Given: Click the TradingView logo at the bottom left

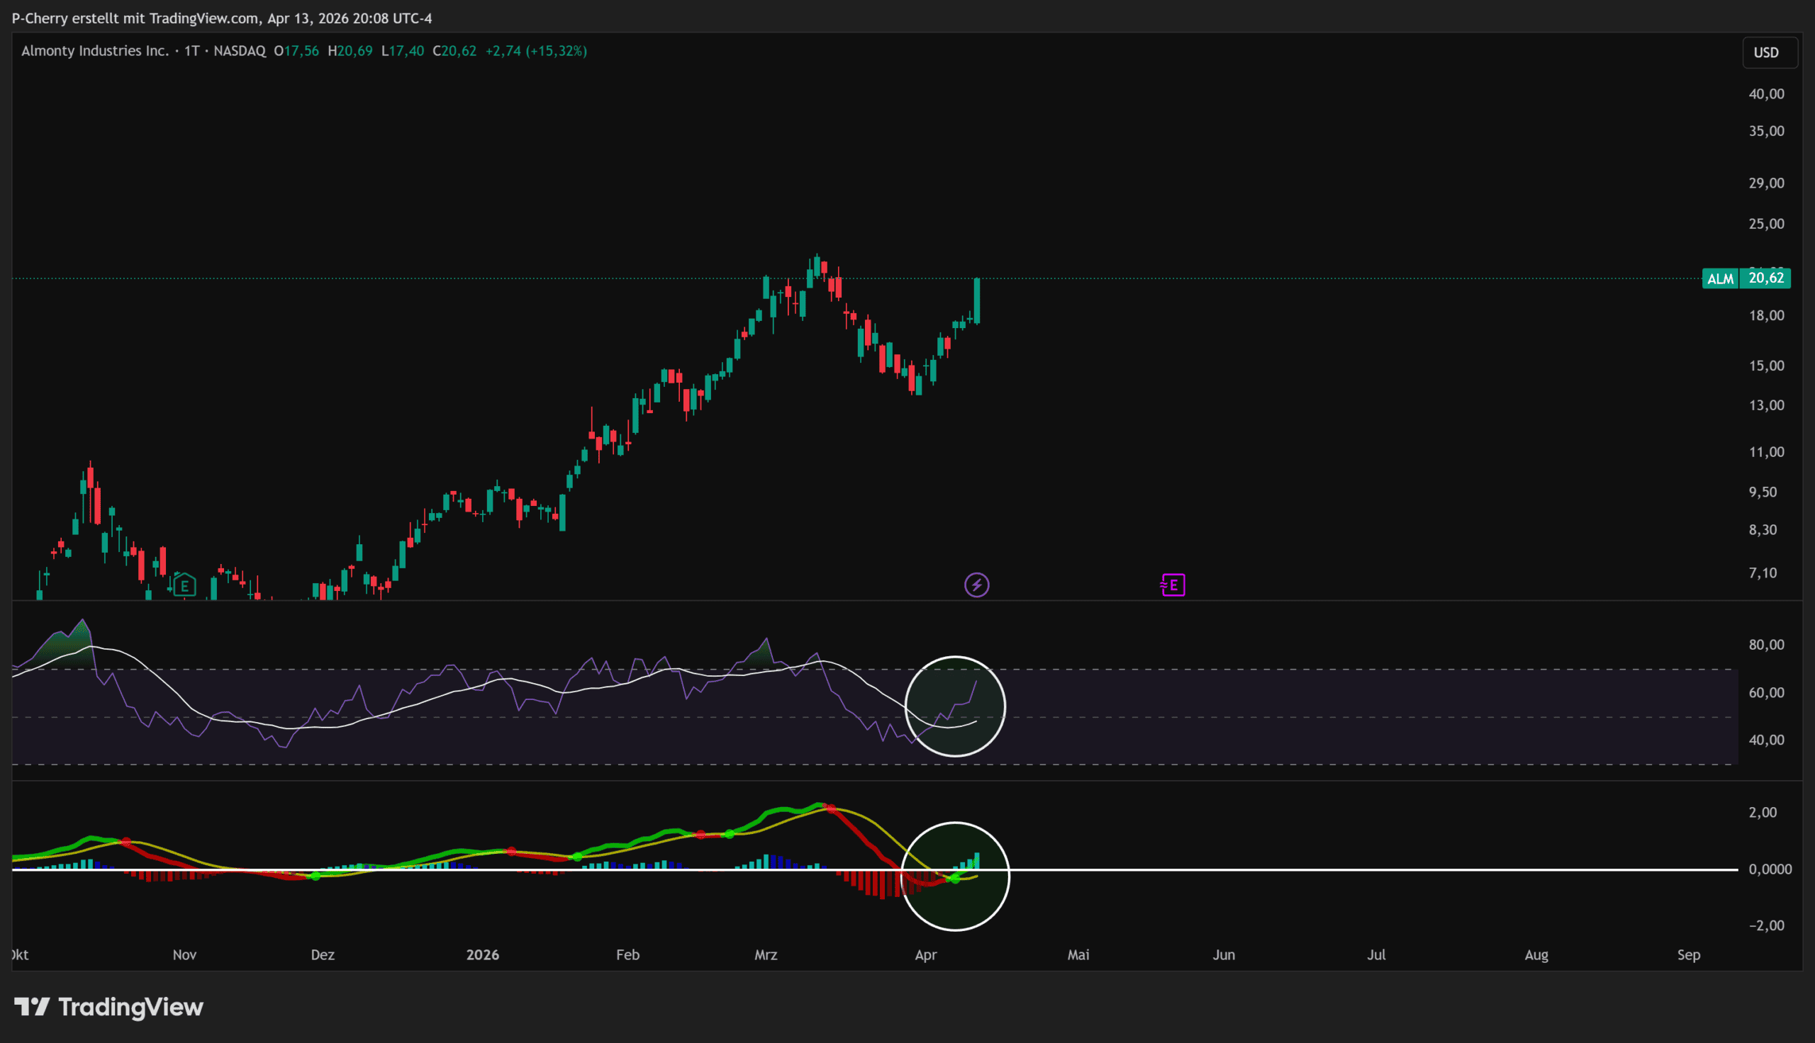Looking at the screenshot, I should [109, 1007].
